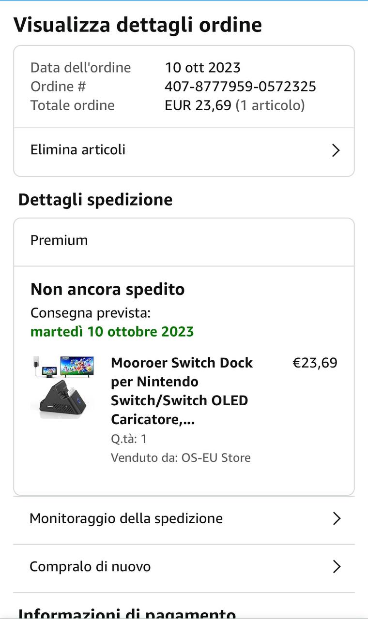Click the order date 10 ott 2023
Image resolution: width=368 pixels, height=619 pixels.
pyautogui.click(x=202, y=67)
